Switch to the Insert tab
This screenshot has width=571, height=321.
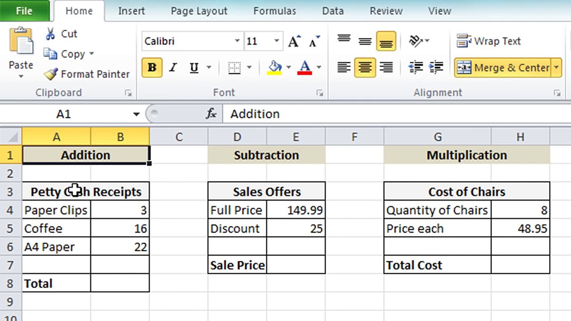point(131,11)
